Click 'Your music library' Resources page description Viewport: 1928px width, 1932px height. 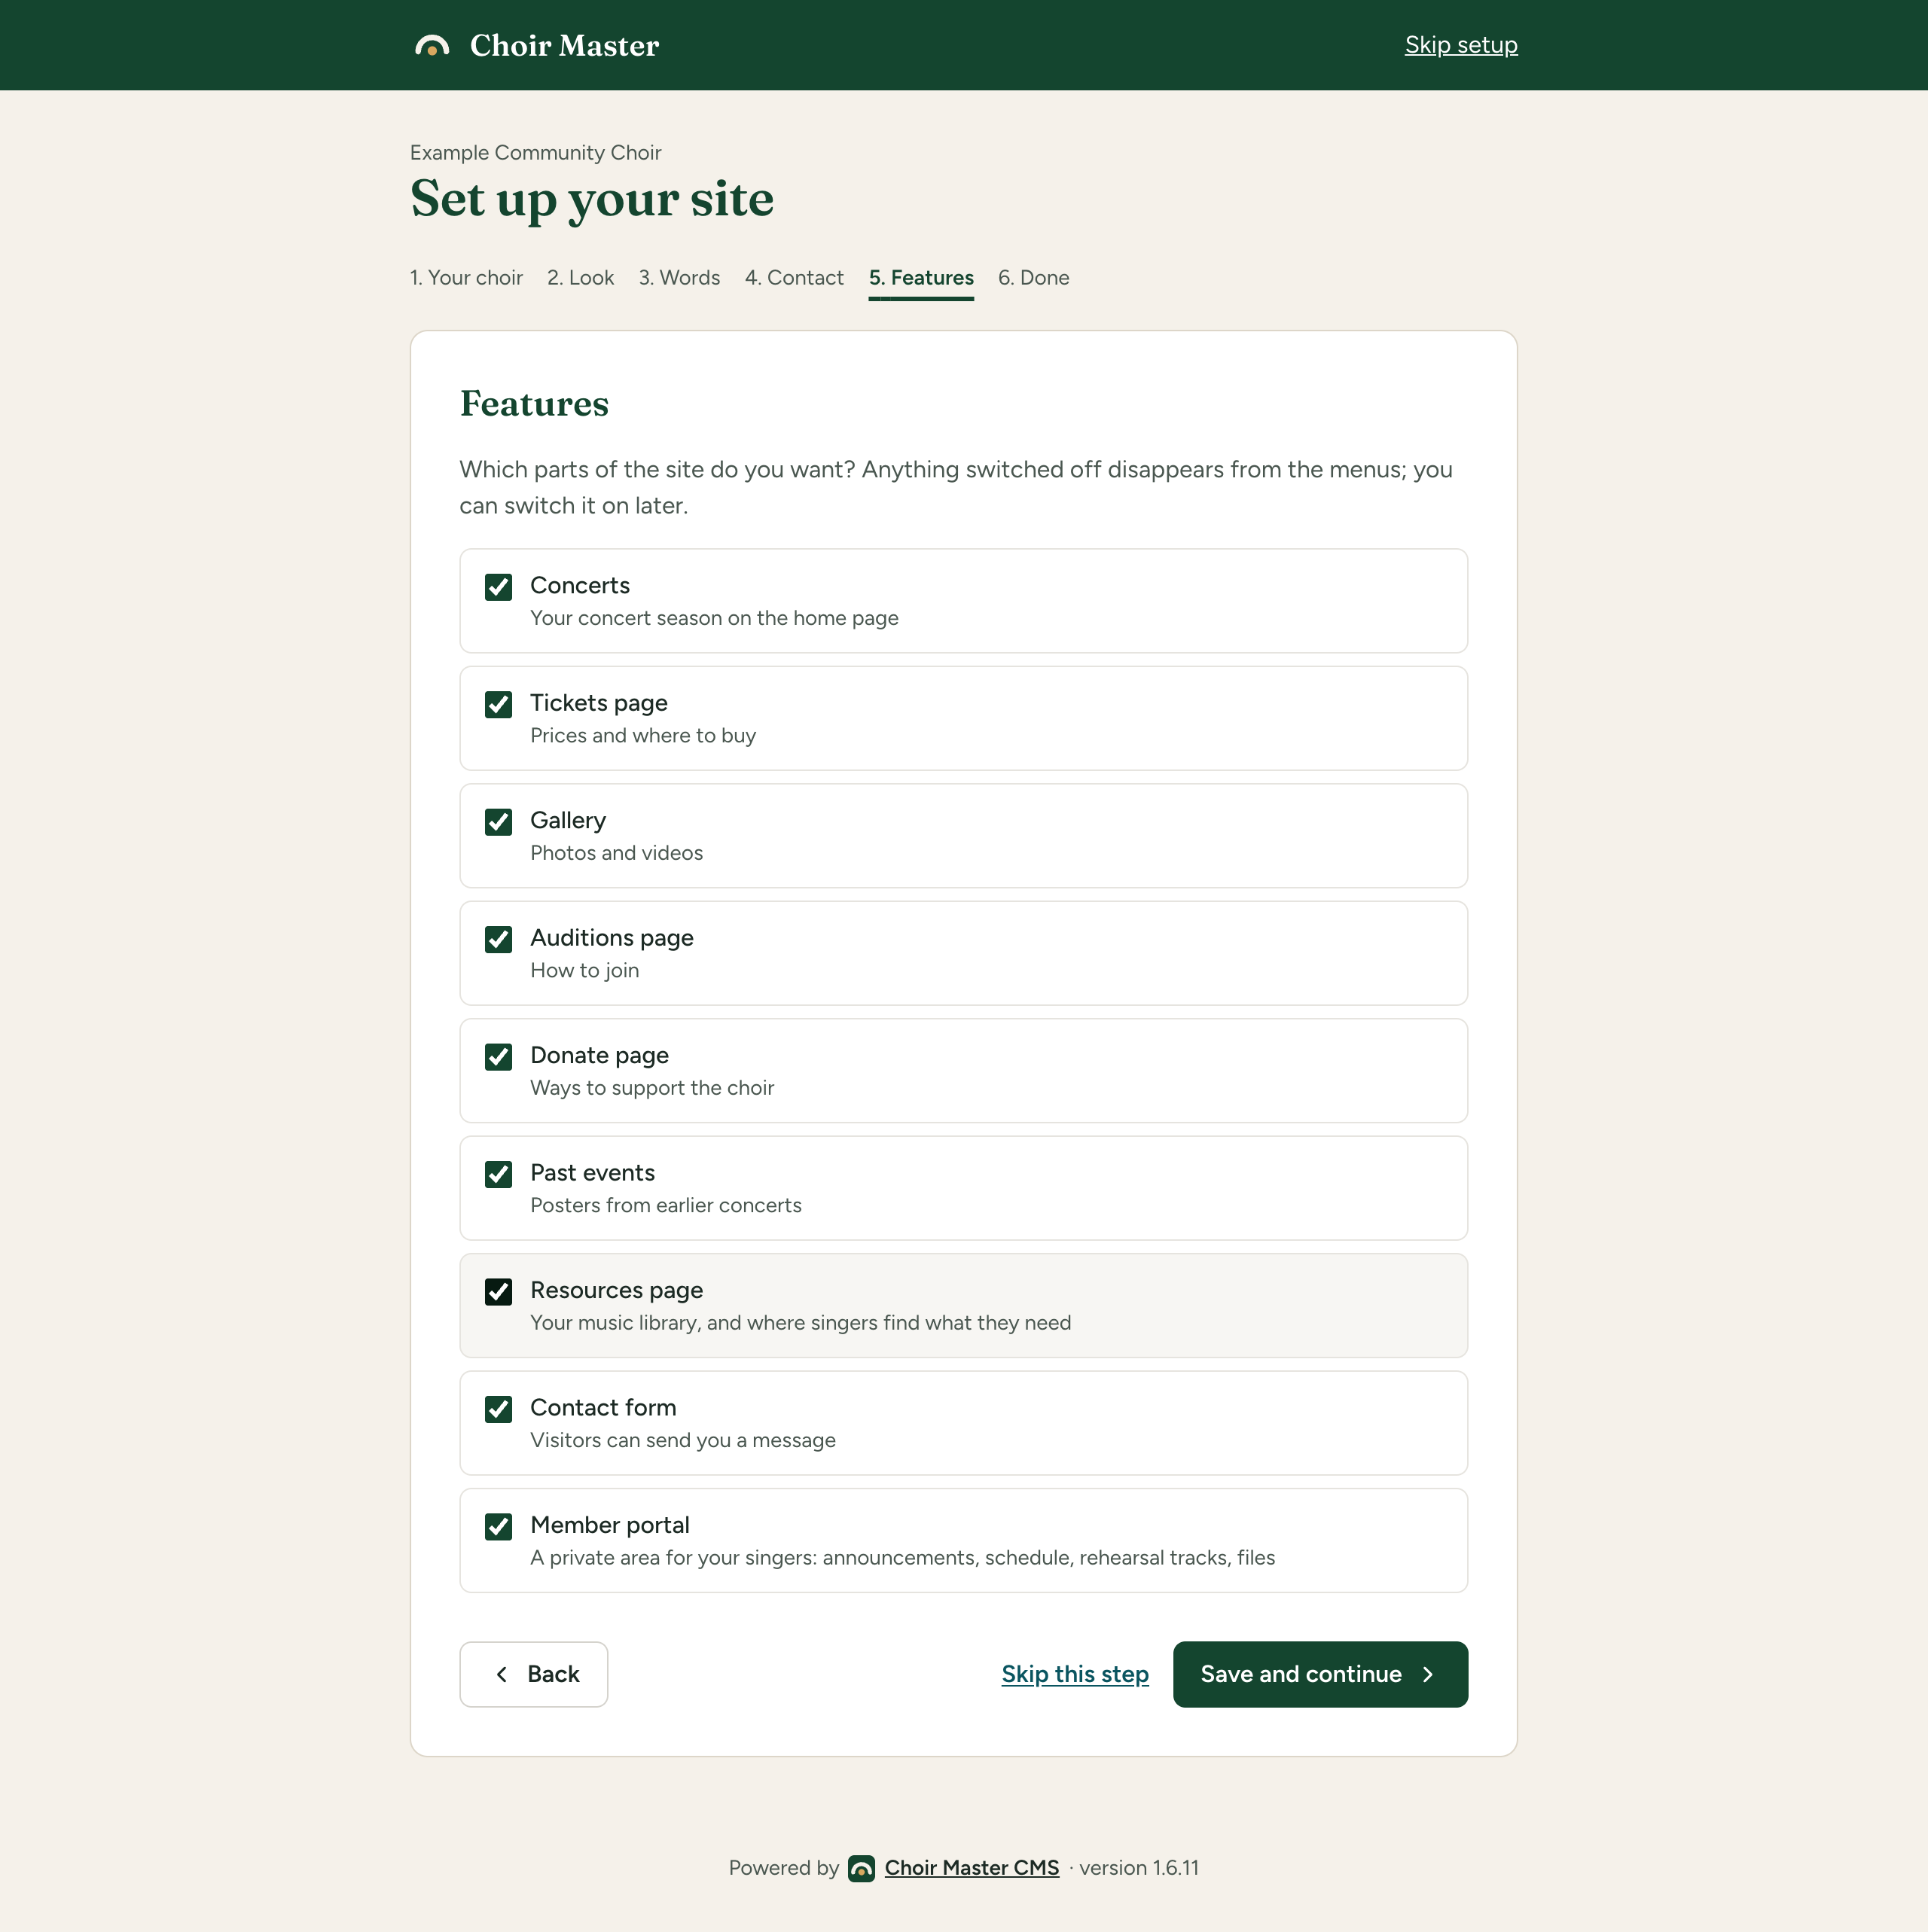pos(801,1323)
